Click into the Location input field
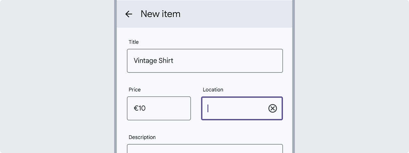The image size is (409, 153). (236, 108)
